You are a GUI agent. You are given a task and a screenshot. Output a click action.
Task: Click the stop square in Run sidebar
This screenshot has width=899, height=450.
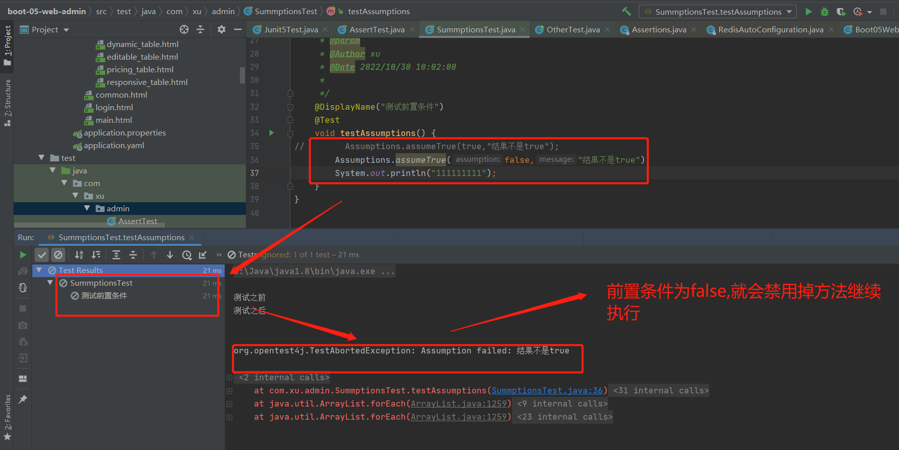(x=23, y=308)
